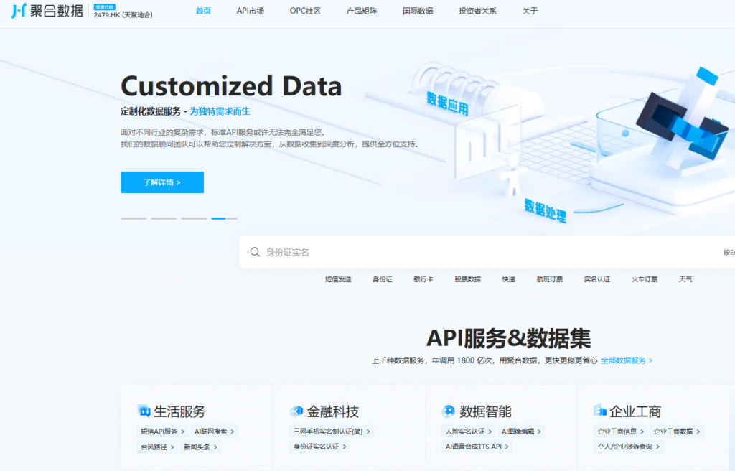Image resolution: width=735 pixels, height=471 pixels.
Task: Open the 投资者关系 page
Action: tap(477, 11)
